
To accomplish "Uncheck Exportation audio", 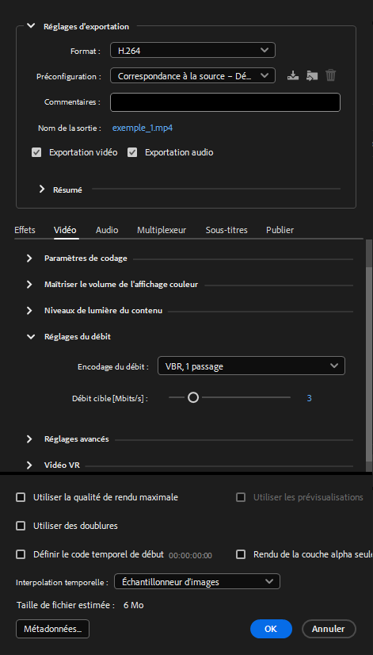I will pyautogui.click(x=133, y=152).
